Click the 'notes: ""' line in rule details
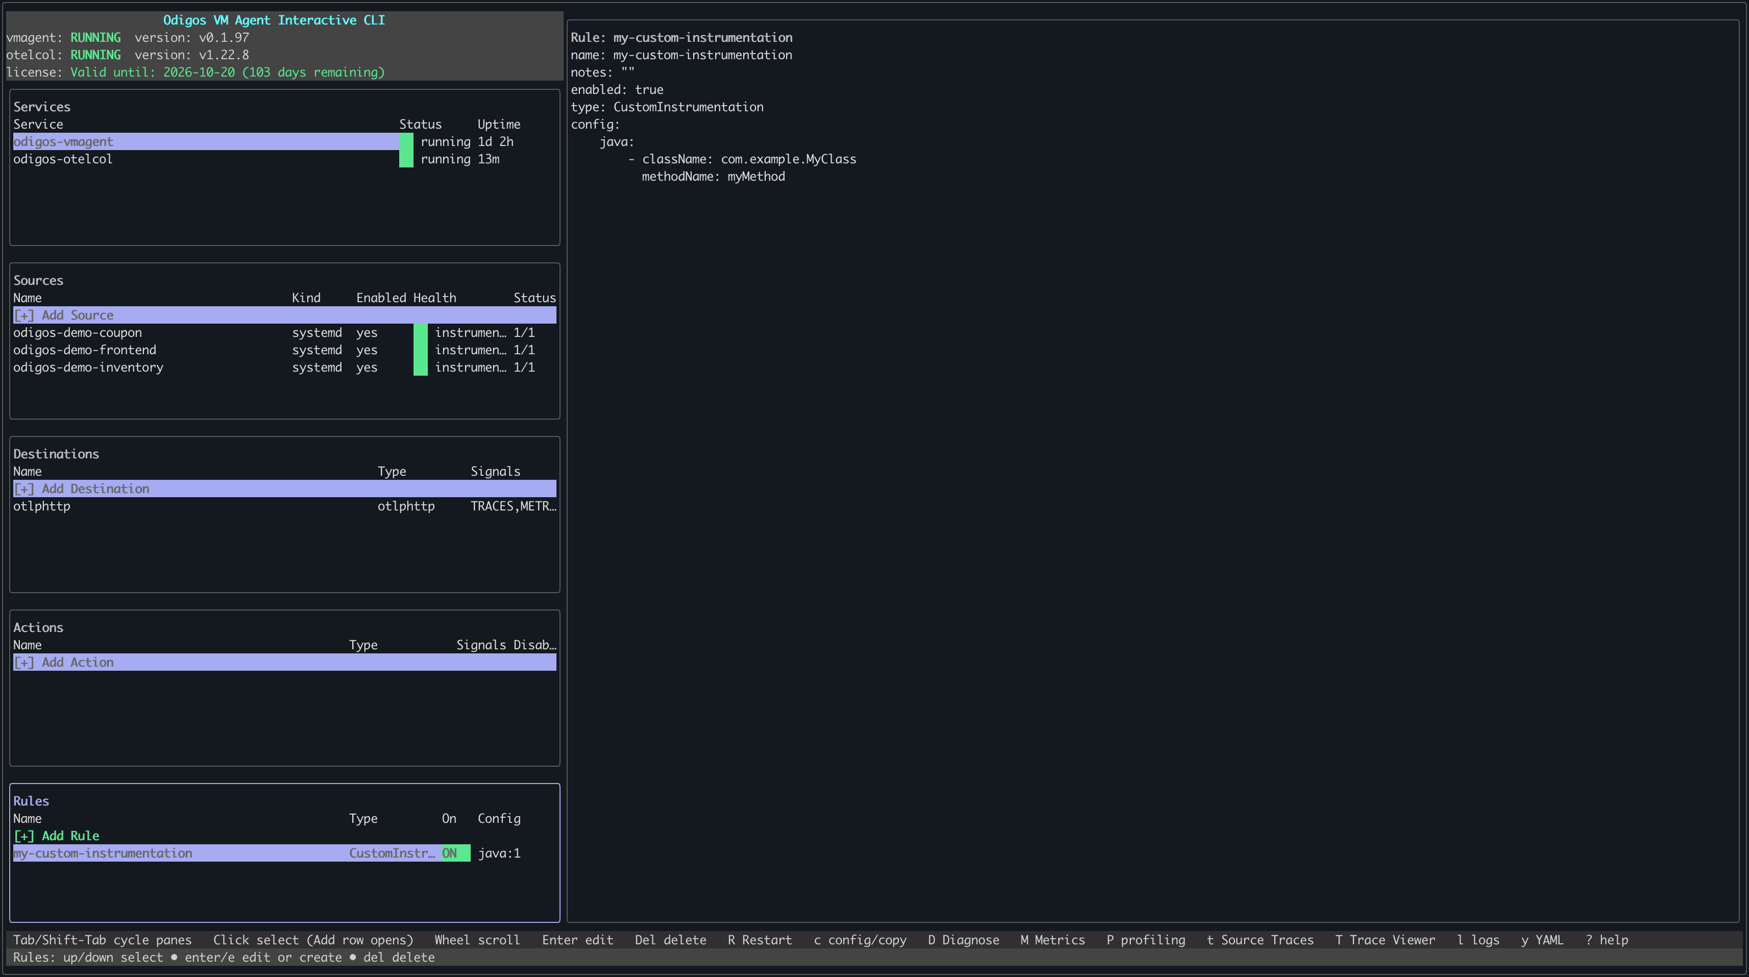 click(x=602, y=72)
